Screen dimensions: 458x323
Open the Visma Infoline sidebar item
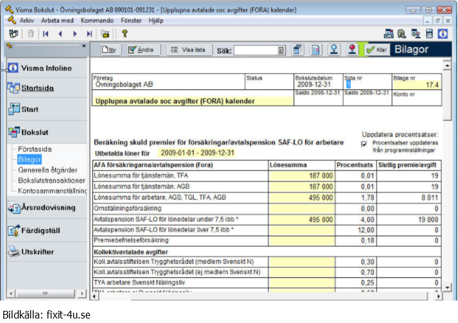(45, 68)
